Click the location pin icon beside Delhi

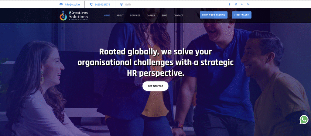point(121,4)
